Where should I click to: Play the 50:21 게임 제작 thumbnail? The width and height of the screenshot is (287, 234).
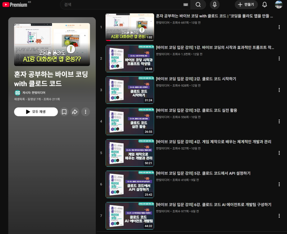(x=130, y=153)
